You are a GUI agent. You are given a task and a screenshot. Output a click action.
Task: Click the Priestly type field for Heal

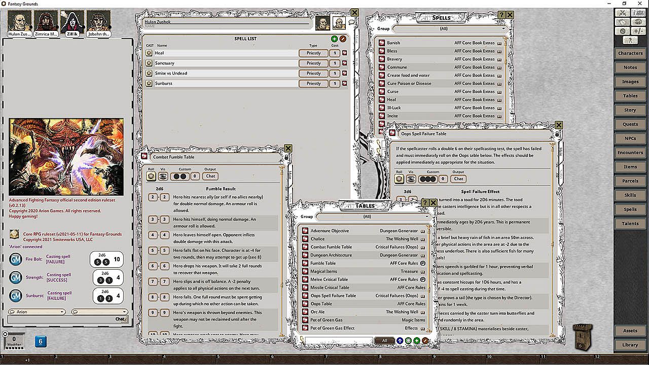tap(313, 53)
